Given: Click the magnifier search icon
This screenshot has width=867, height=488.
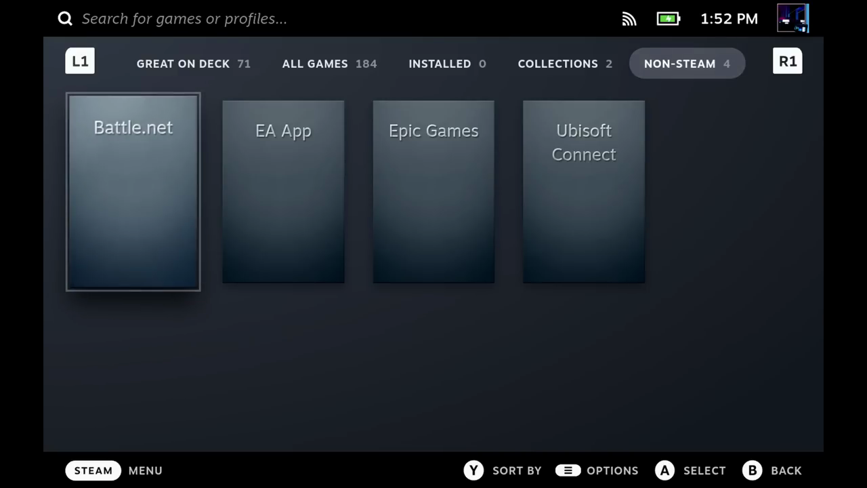Looking at the screenshot, I should point(65,19).
